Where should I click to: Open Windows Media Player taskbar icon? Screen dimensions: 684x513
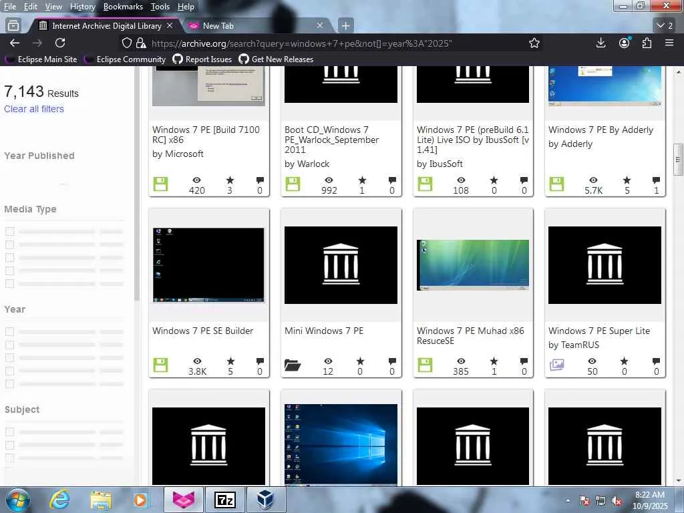(141, 500)
